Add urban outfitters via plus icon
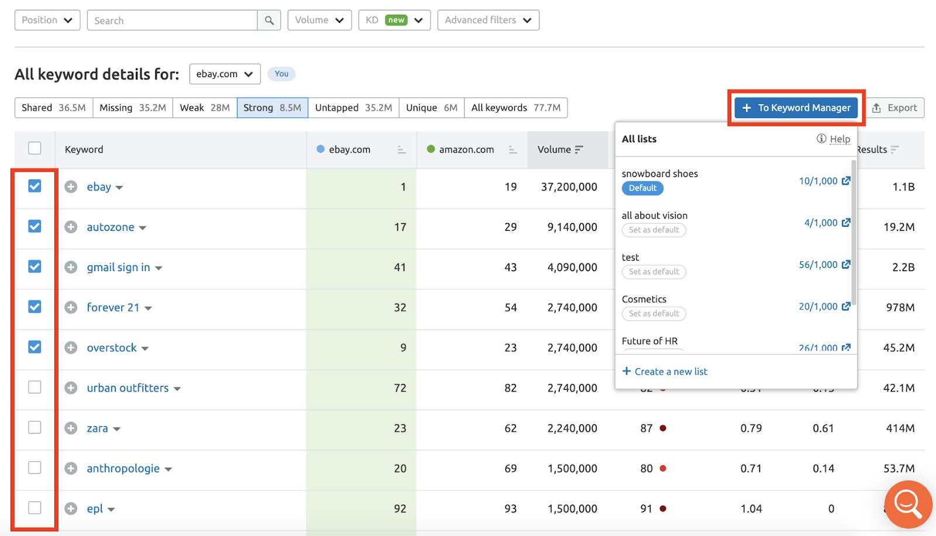The width and height of the screenshot is (936, 536). 71,388
